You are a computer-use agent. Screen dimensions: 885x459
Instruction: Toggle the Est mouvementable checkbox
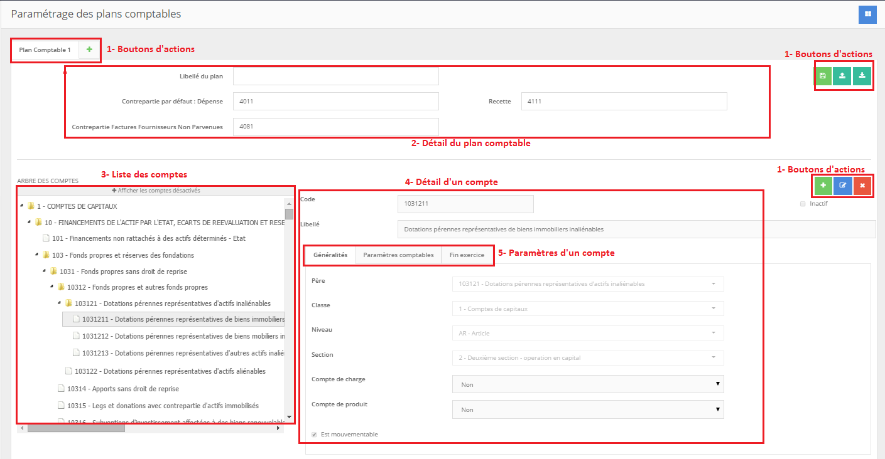pos(315,435)
